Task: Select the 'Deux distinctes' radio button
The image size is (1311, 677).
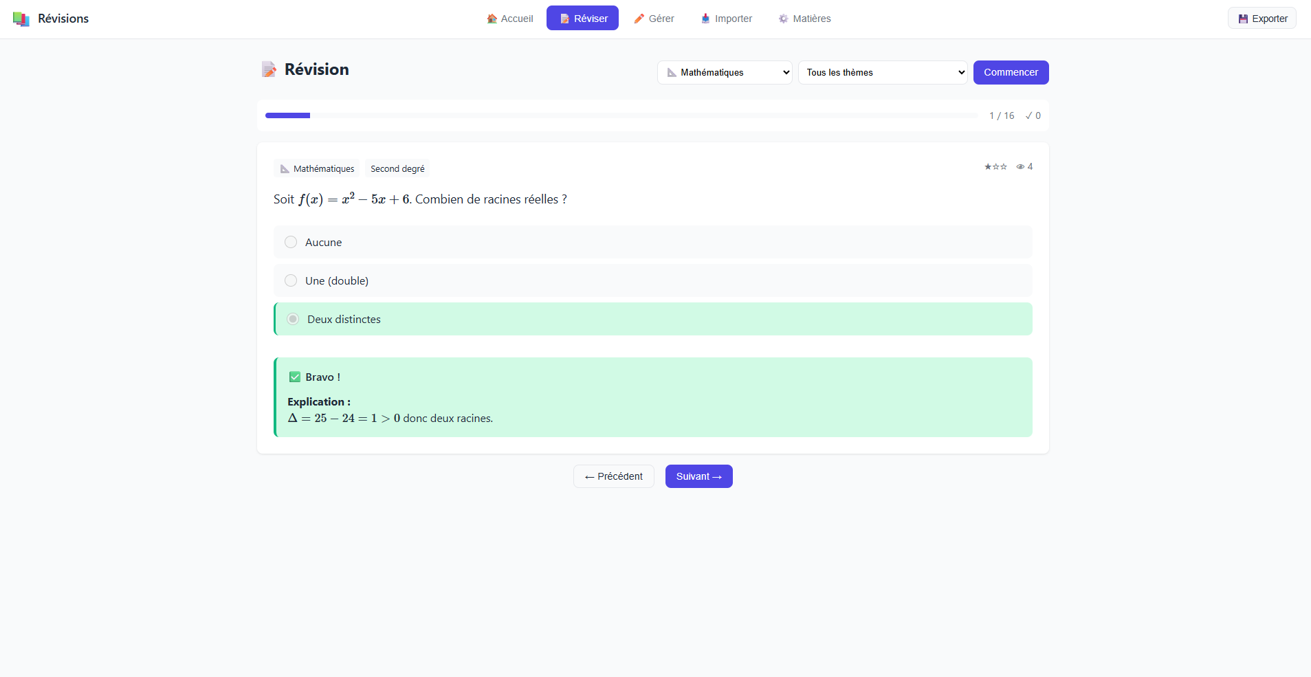Action: coord(293,319)
